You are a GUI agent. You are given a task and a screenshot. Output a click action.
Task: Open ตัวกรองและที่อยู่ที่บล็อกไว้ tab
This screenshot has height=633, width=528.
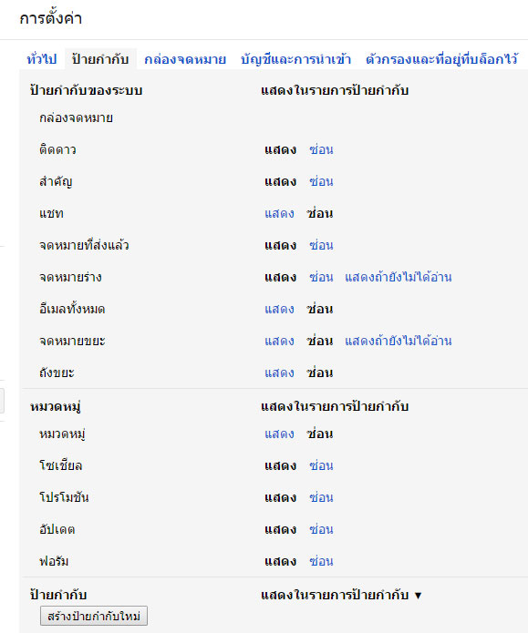point(441,59)
